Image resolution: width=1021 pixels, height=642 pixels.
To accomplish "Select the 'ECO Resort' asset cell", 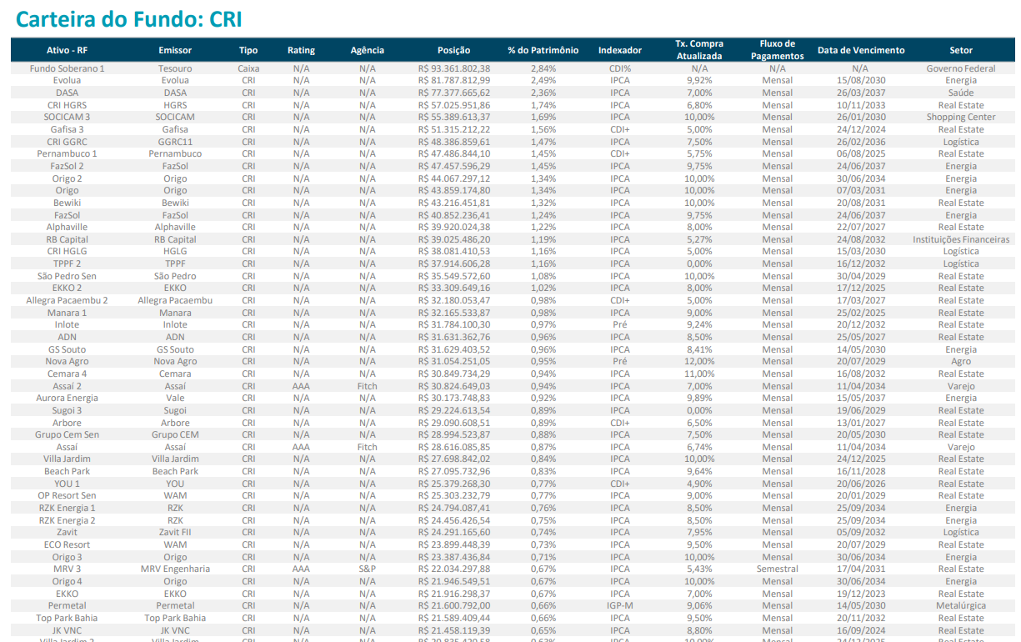I will point(67,544).
